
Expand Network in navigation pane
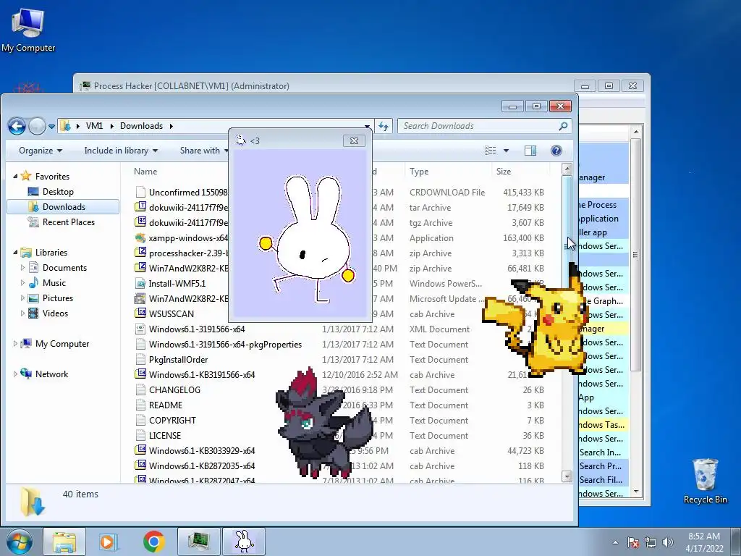tap(15, 374)
